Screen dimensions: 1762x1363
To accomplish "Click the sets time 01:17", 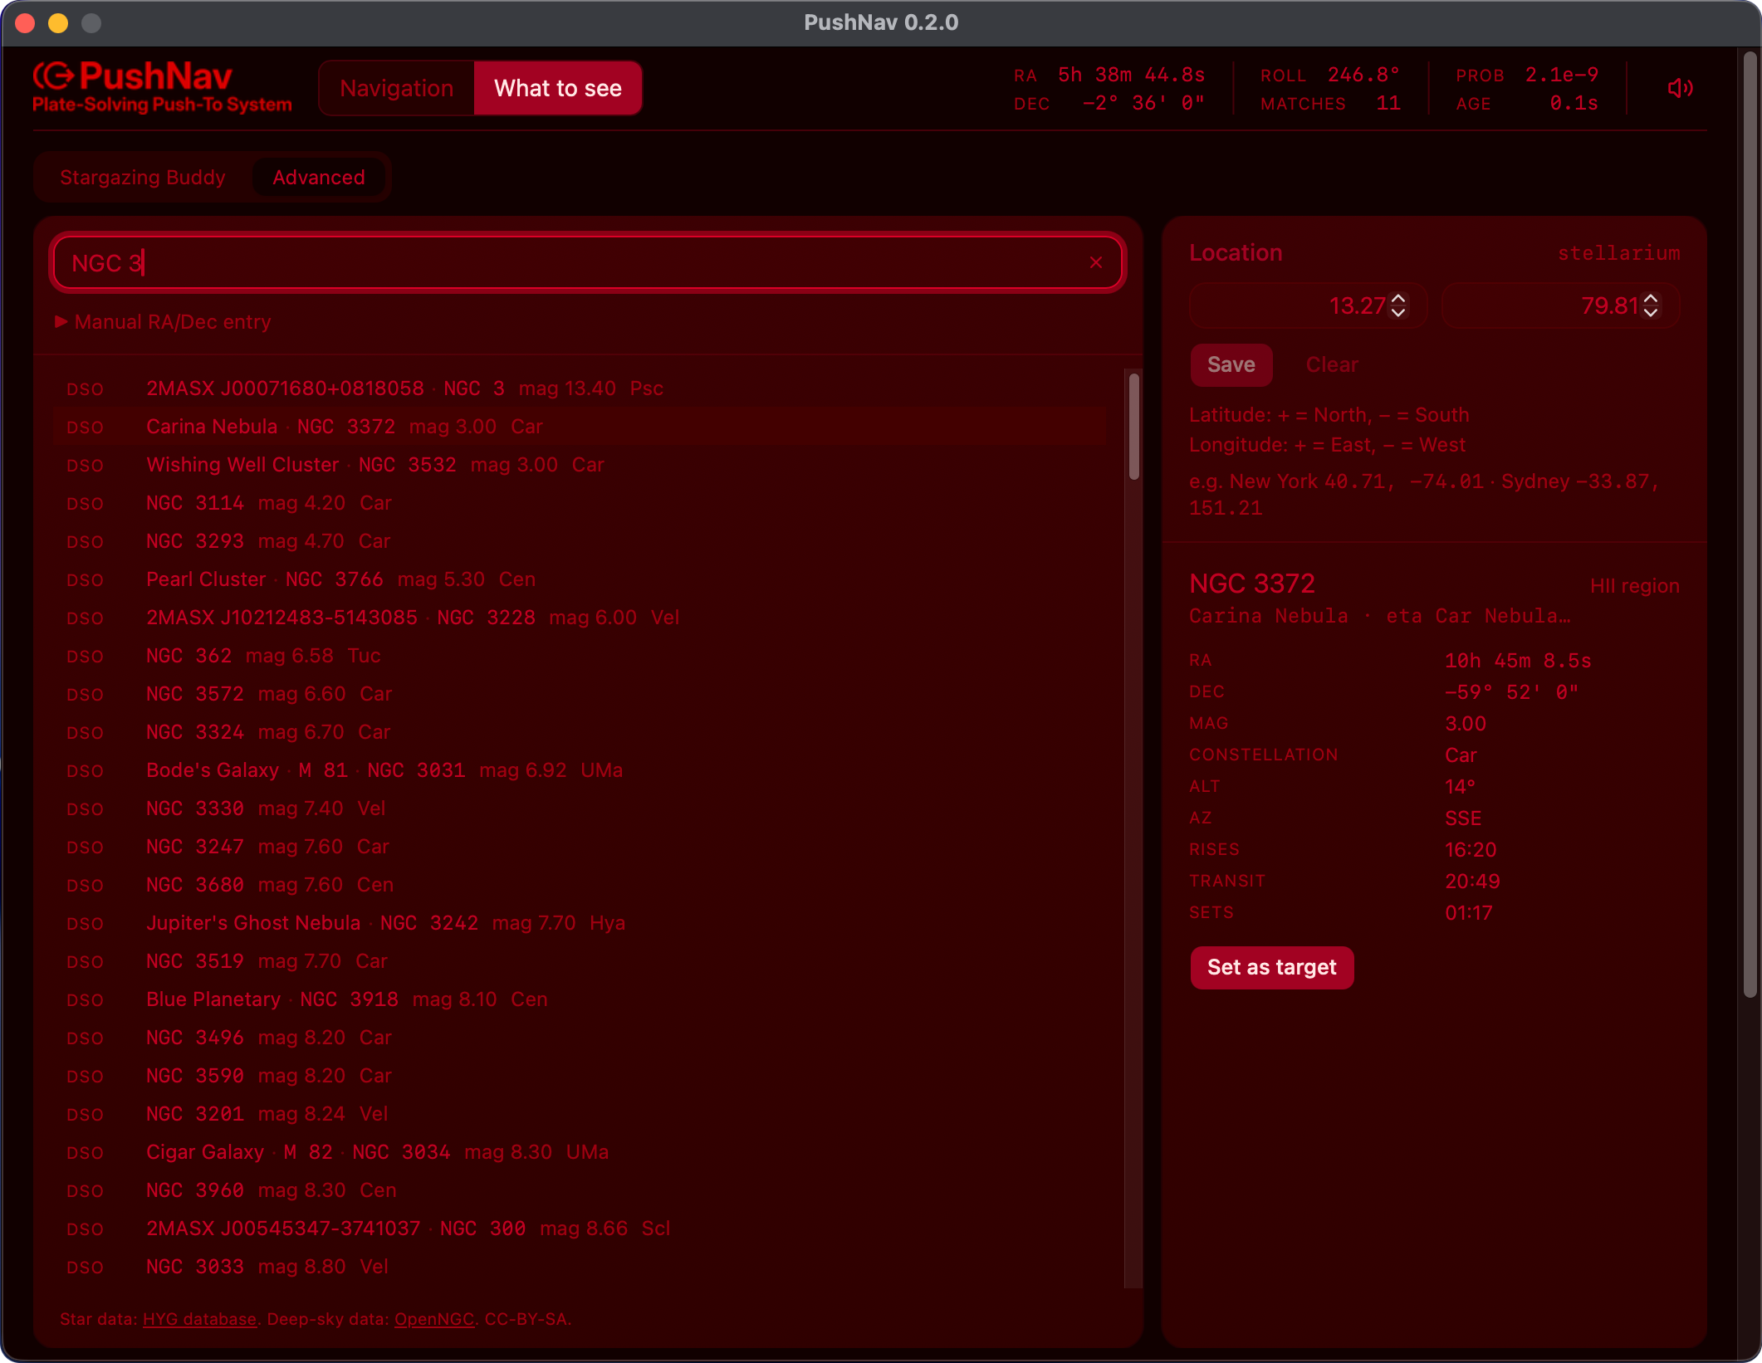I will coord(1469,913).
